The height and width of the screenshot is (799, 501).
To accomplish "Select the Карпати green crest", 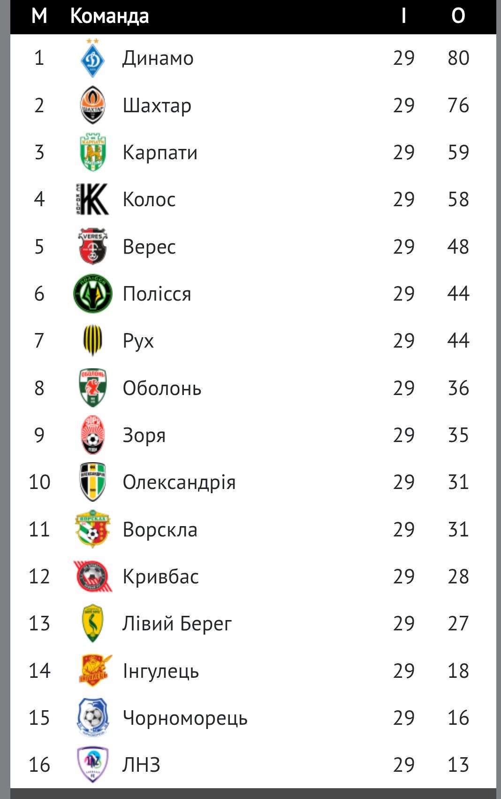I will (x=93, y=152).
